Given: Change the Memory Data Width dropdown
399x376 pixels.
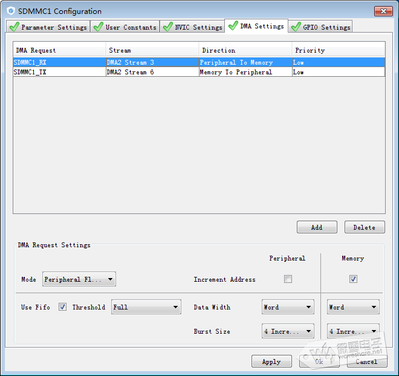Looking at the screenshot, I should pos(353,307).
